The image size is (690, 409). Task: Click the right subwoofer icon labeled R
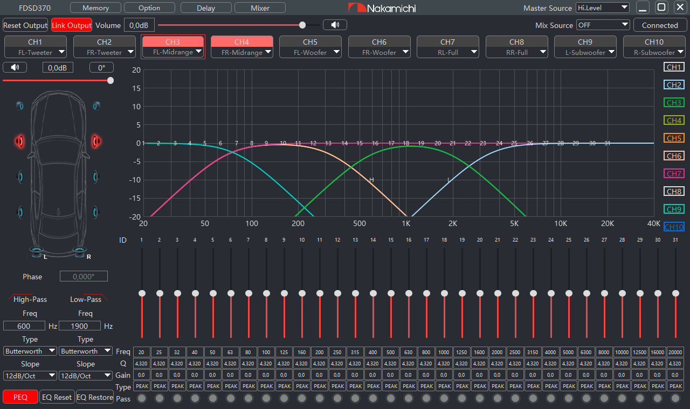pos(81,251)
